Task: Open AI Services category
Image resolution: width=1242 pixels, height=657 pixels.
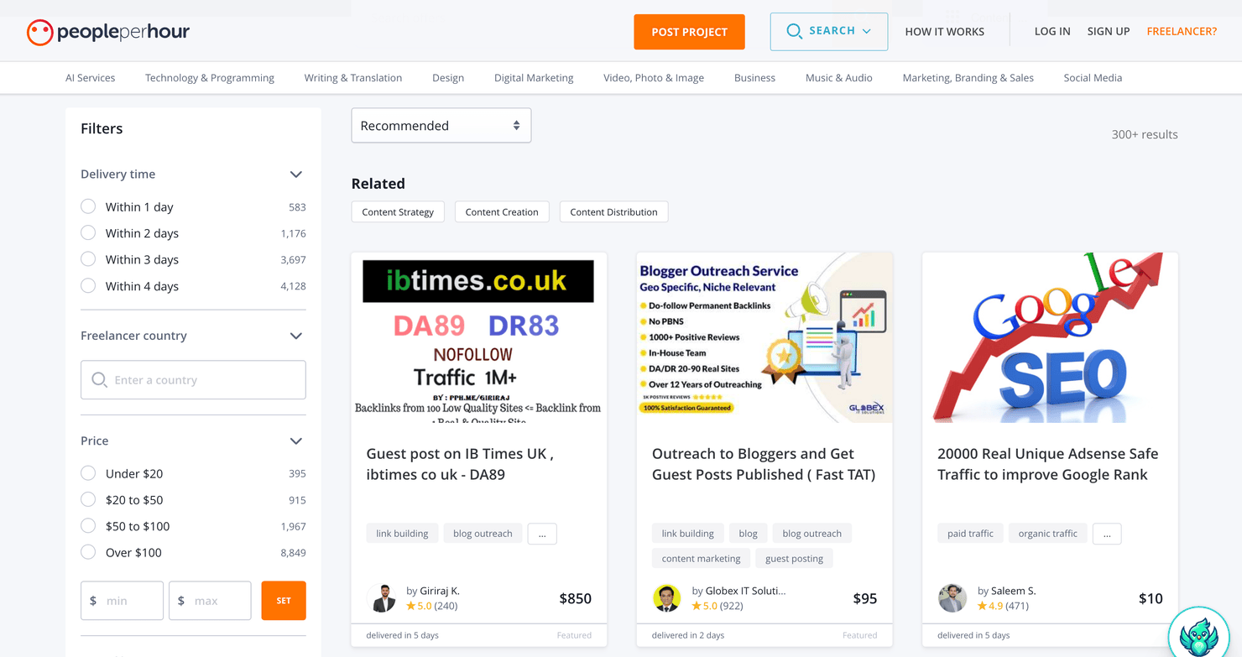Action: click(x=91, y=78)
